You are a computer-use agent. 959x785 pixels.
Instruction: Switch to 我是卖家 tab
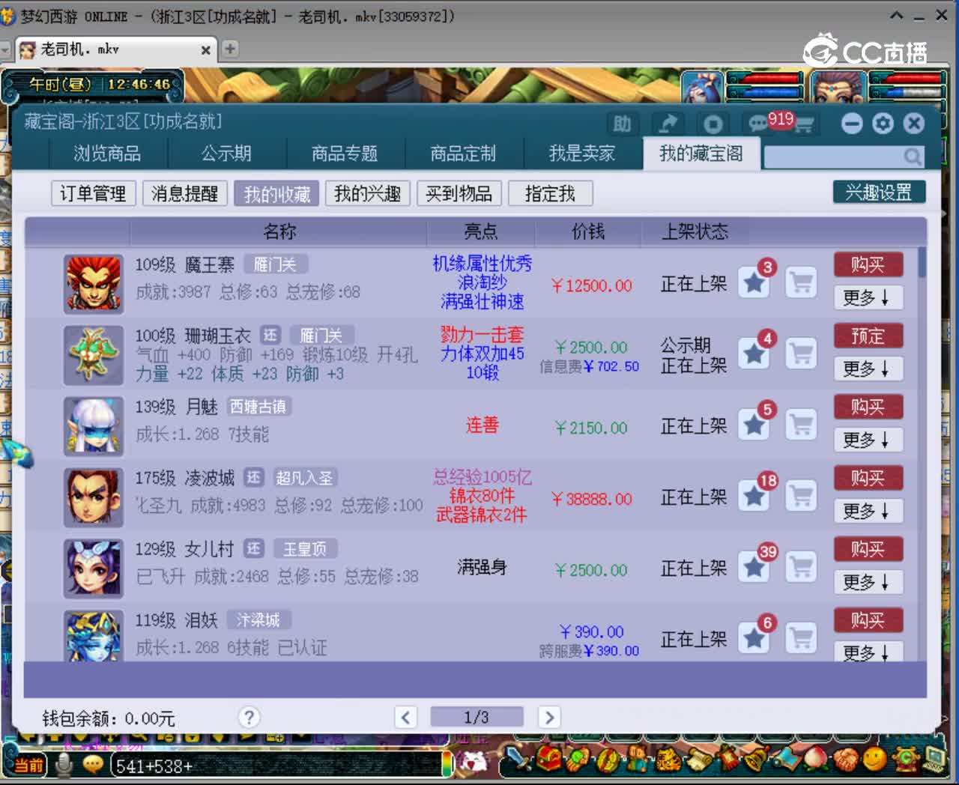582,154
